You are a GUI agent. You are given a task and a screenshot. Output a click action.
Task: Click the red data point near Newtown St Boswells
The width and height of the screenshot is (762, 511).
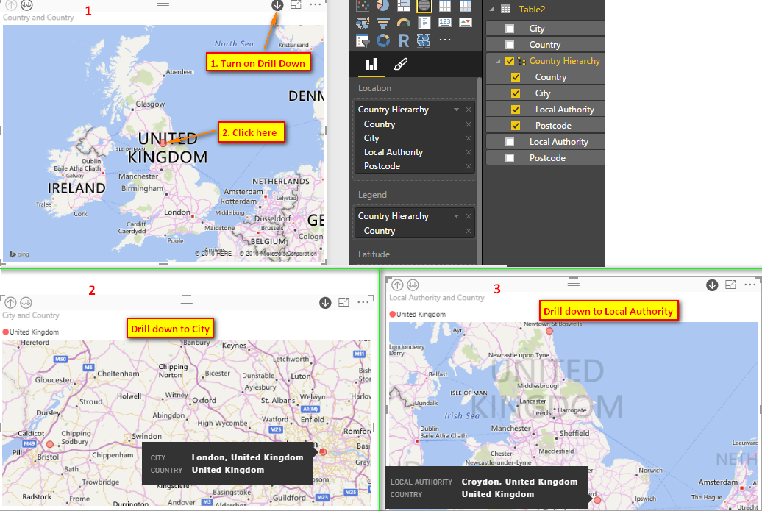coord(549,331)
